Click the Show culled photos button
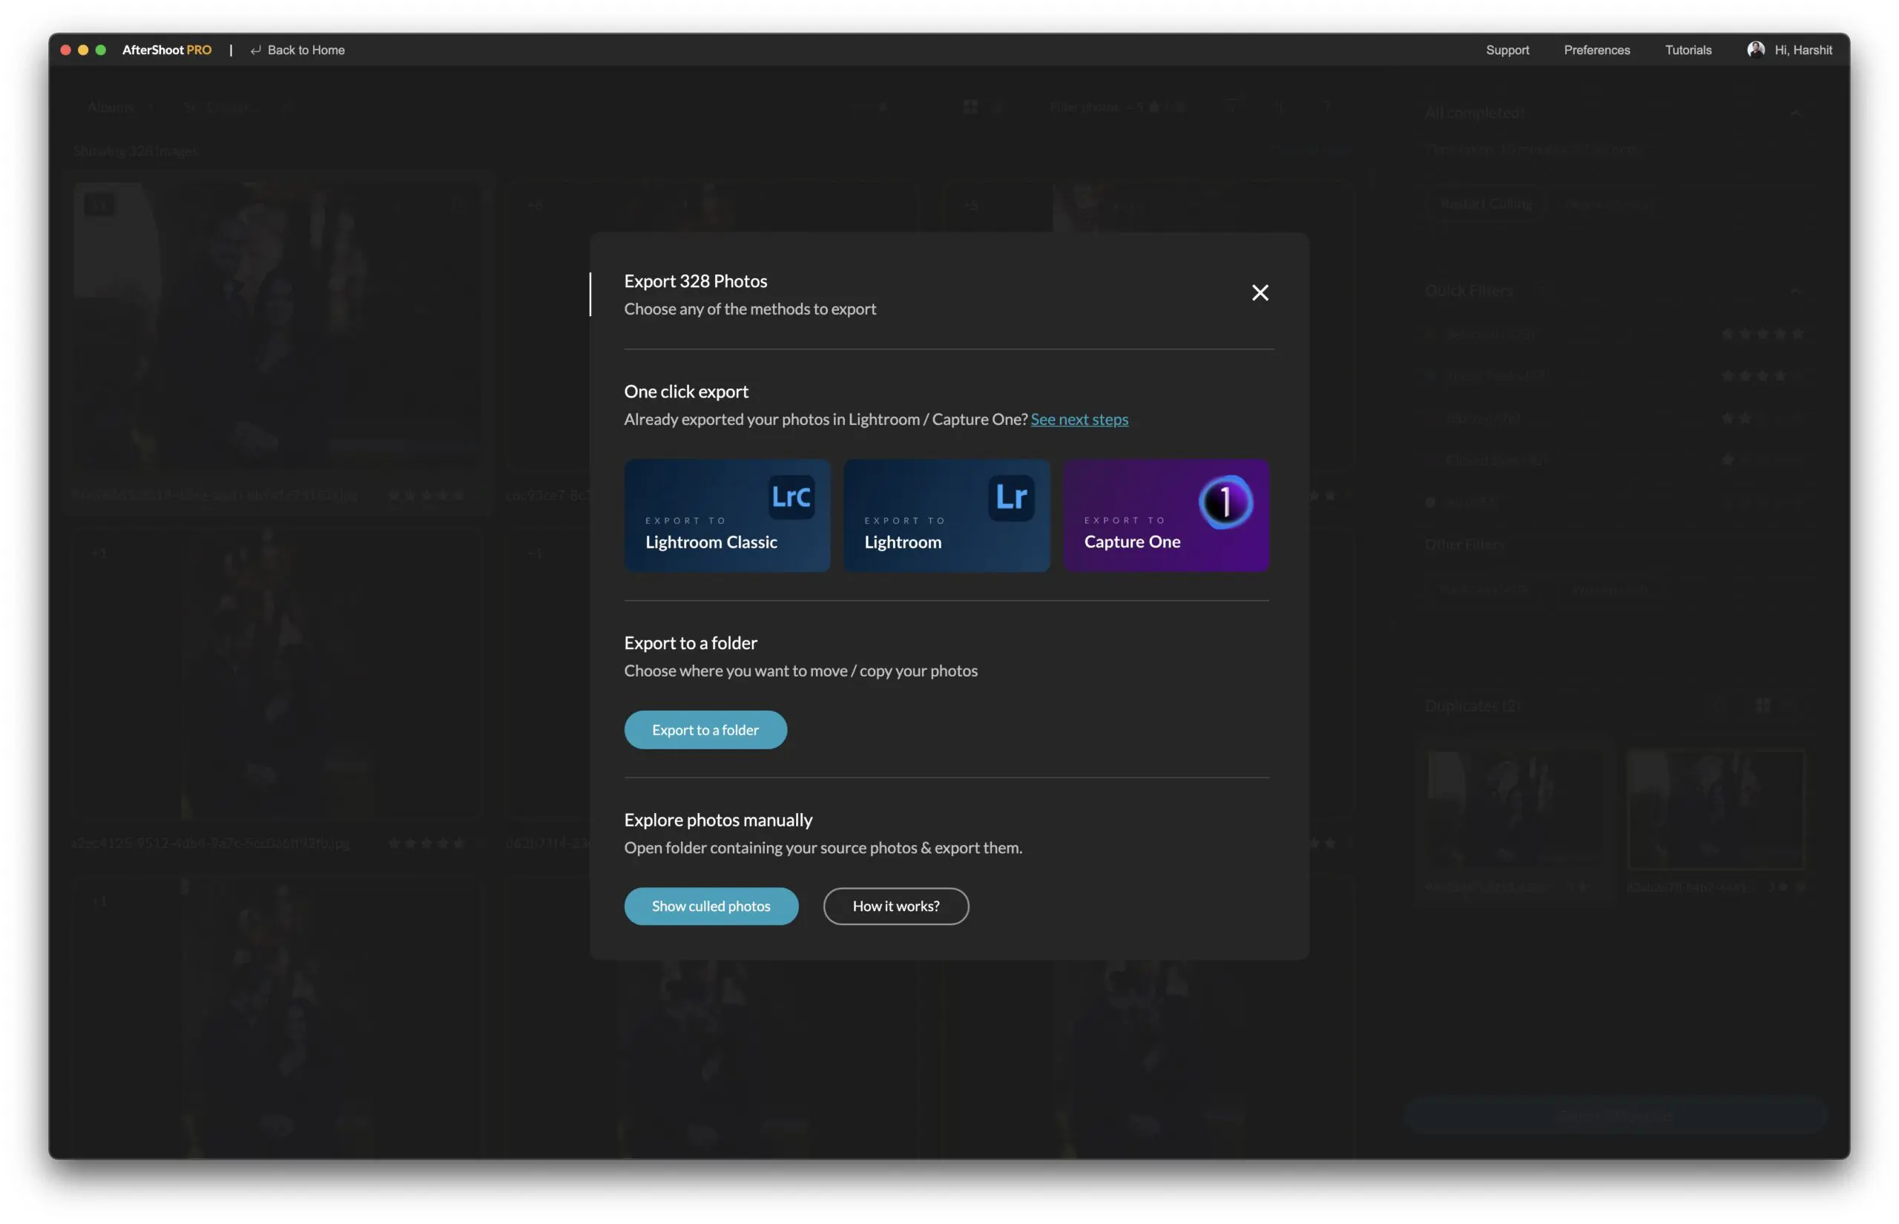Image resolution: width=1899 pixels, height=1224 pixels. point(711,906)
